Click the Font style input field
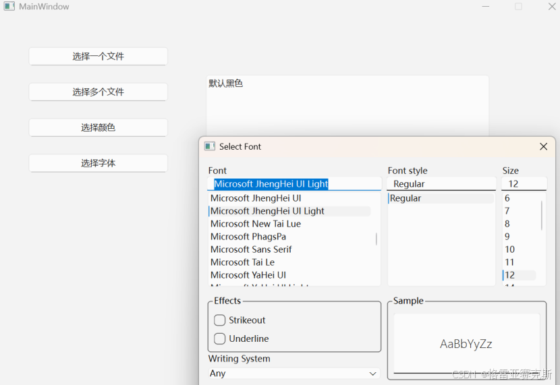This screenshot has height=385, width=560. pyautogui.click(x=441, y=184)
